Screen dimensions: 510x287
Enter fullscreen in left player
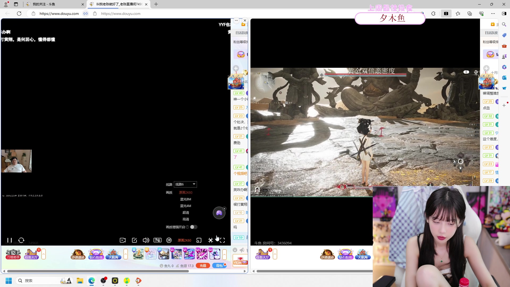pos(222,240)
